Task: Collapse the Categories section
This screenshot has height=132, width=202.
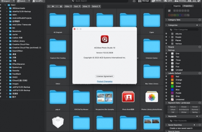Action: coord(166,25)
